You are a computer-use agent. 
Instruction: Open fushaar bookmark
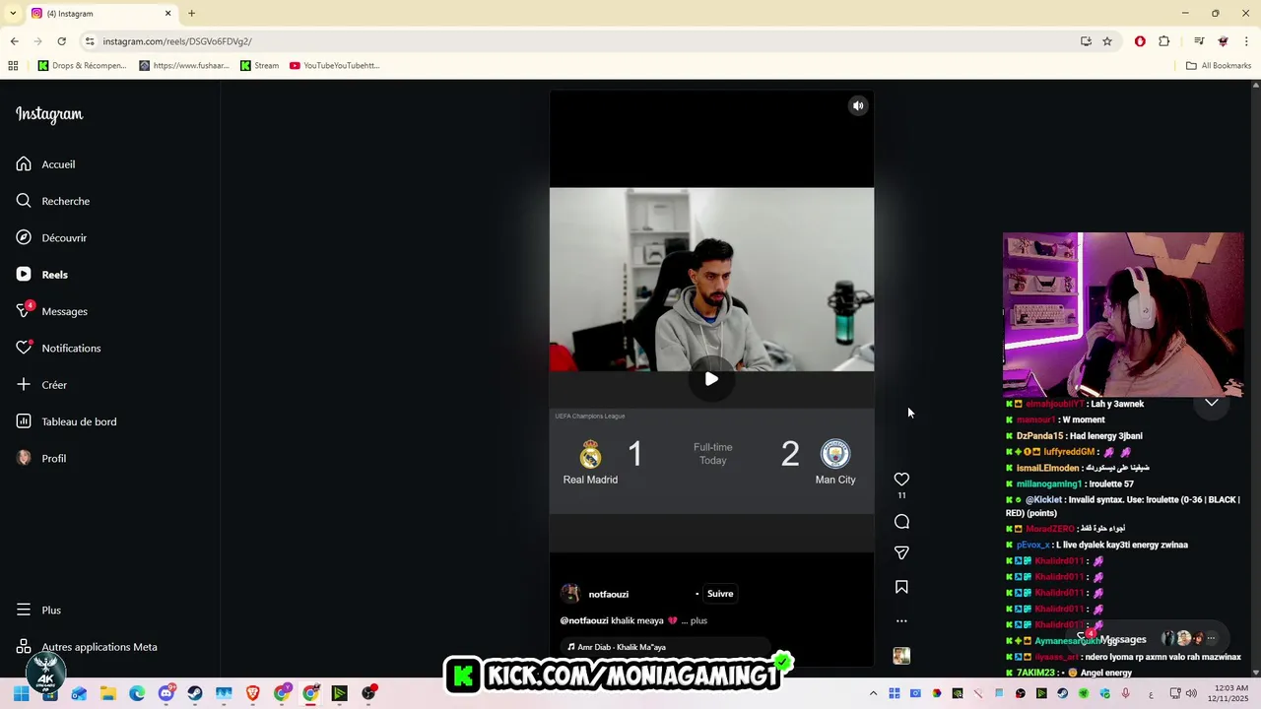(x=183, y=66)
